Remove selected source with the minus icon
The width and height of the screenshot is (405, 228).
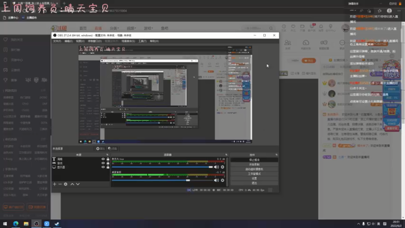(x=60, y=184)
